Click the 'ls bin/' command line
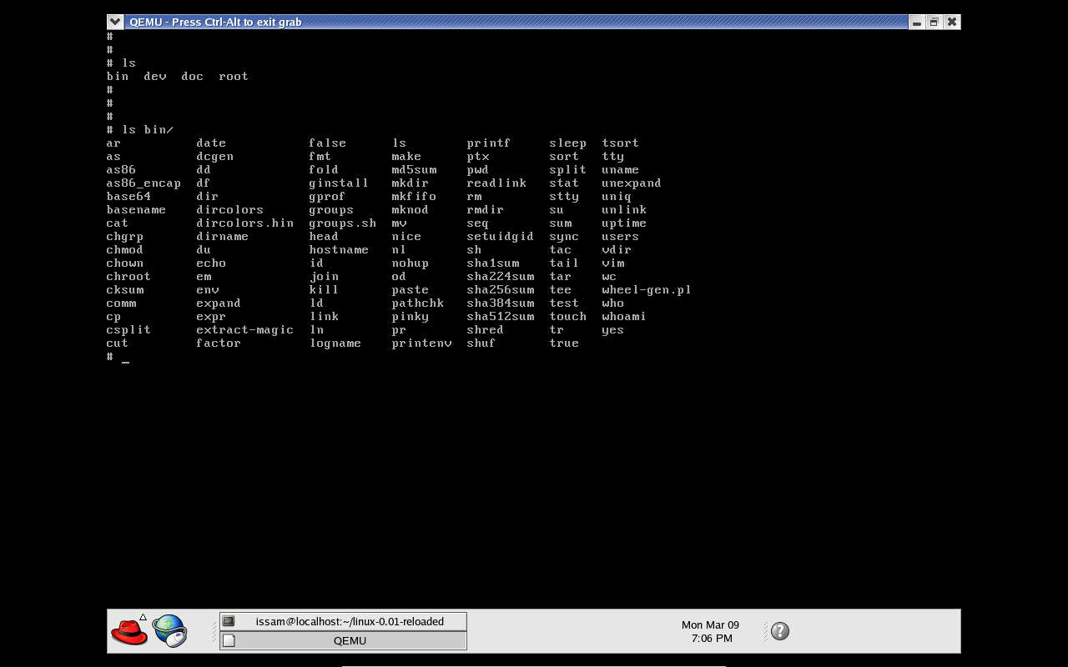 pos(147,130)
